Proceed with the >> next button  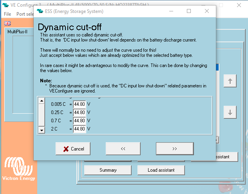coord(175,149)
